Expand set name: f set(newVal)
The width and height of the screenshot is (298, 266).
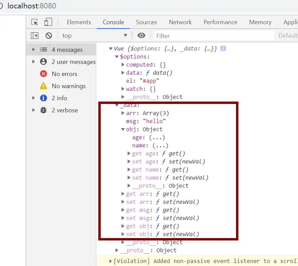129,178
